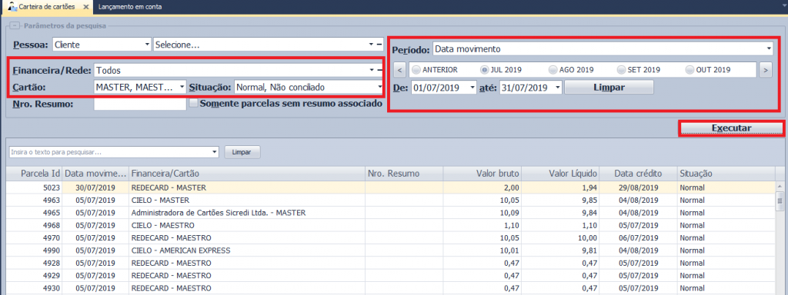Clear Financeira/Rede with the minus icon

point(380,70)
